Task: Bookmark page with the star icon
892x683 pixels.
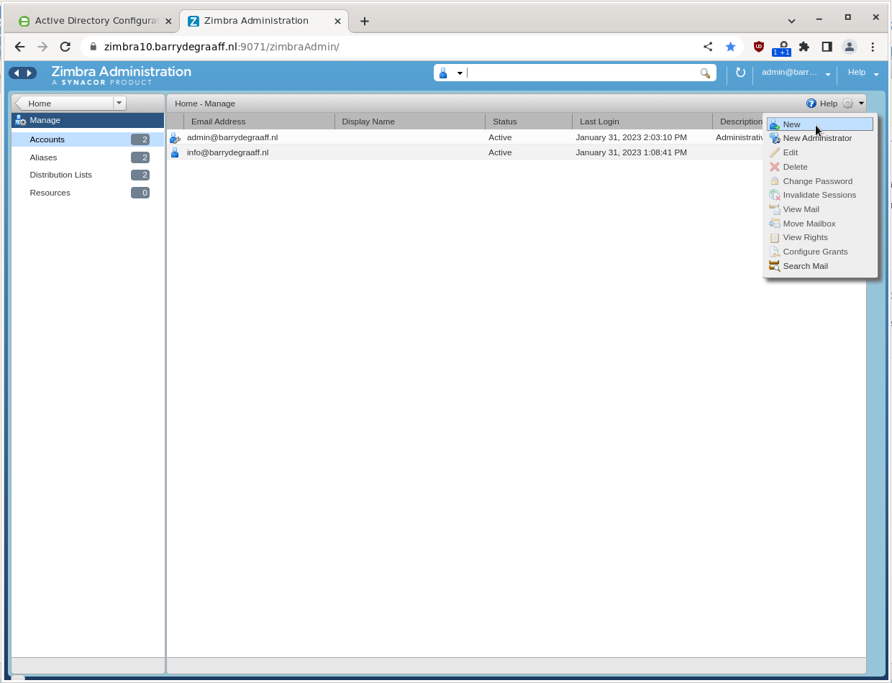Action: click(731, 47)
